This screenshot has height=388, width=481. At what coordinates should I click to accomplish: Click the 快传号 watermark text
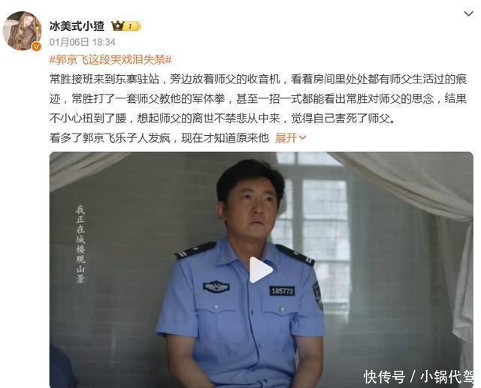tap(384, 376)
